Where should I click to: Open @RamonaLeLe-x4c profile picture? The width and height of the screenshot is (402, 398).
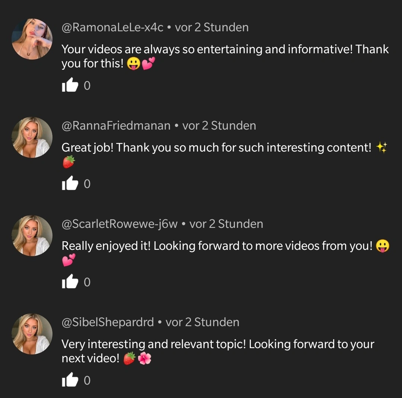tap(32, 39)
